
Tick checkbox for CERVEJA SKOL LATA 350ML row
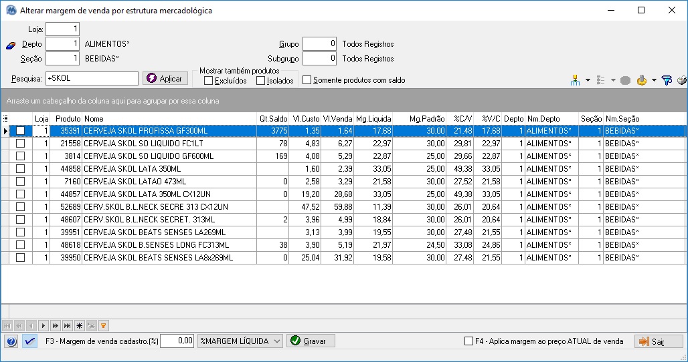(x=21, y=168)
